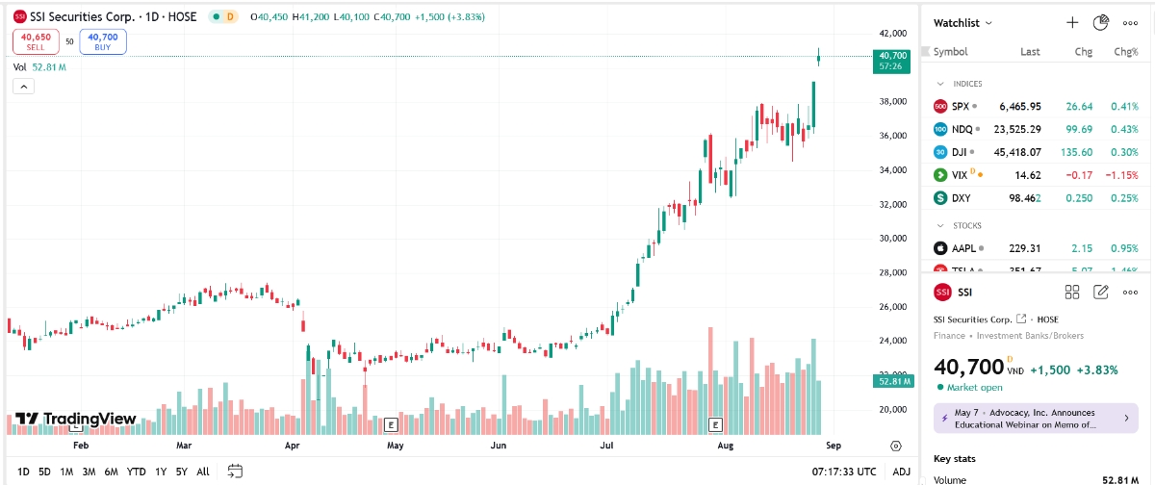Click the add note pencil icon for SSI

pos(1102,293)
